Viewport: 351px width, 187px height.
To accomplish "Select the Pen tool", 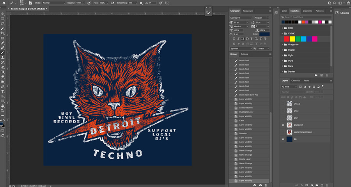I will (x=2, y=87).
